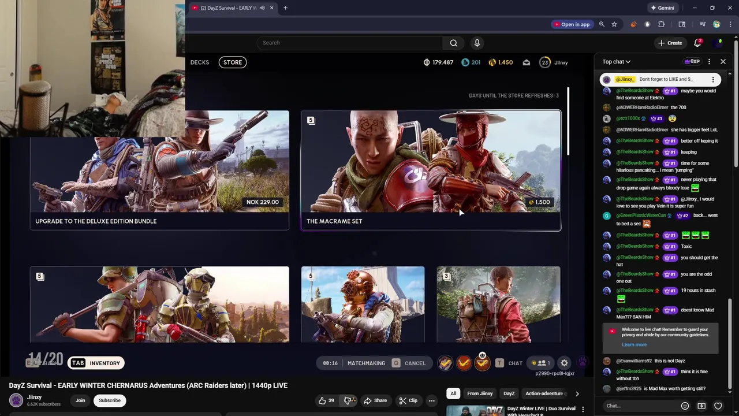Dislike the video

point(348,400)
